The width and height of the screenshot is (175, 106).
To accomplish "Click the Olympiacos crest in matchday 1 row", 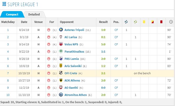I will click(49, 30).
